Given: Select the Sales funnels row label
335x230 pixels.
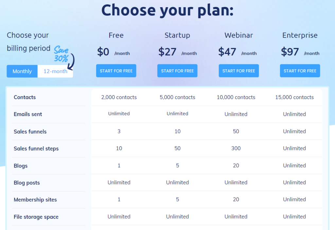Looking at the screenshot, I should [30, 131].
